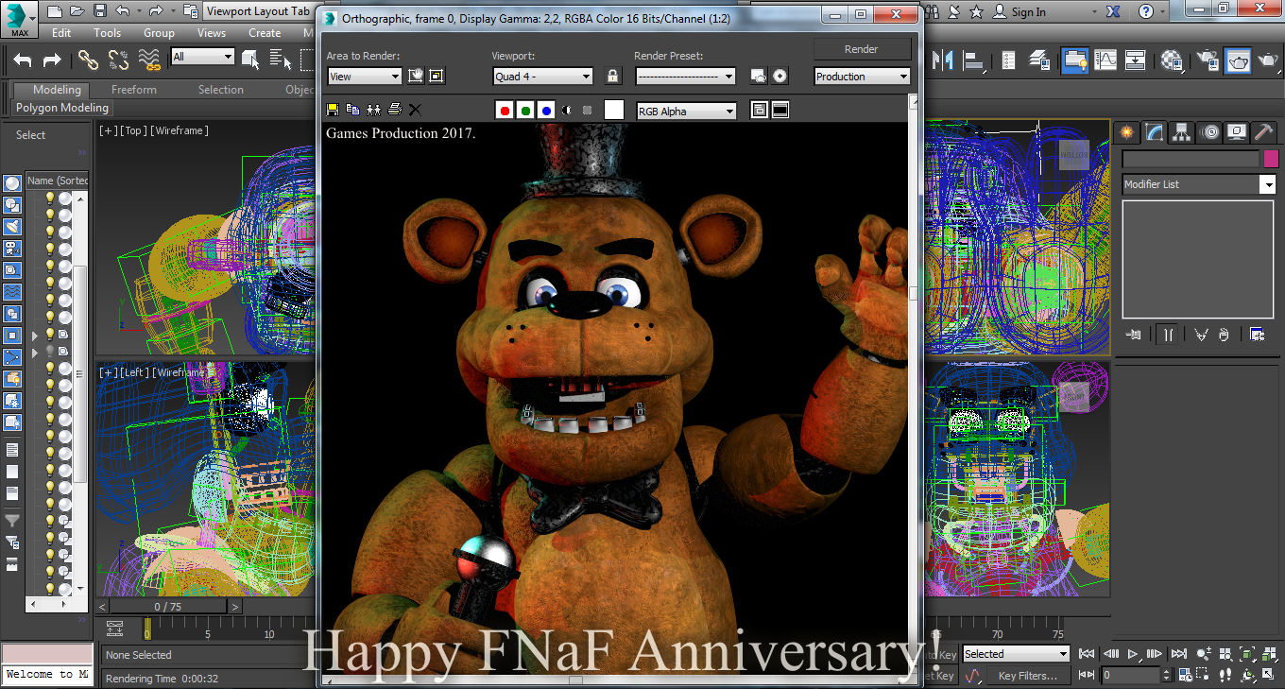Open the Production render mode dropdown
The height and width of the screenshot is (689, 1285).
[863, 77]
